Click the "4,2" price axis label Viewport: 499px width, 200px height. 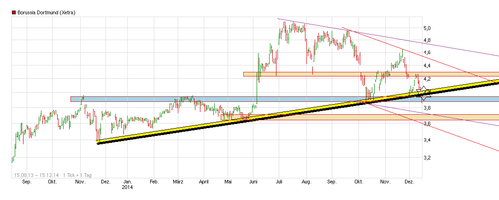tap(427, 79)
